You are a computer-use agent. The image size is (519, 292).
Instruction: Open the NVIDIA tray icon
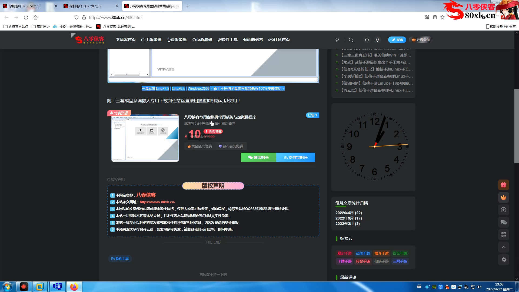434,287
